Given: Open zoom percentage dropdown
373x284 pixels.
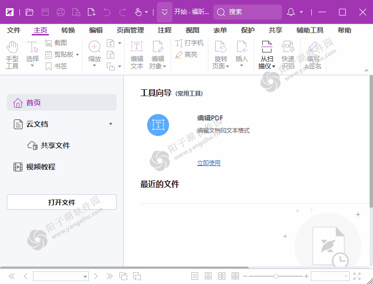Looking at the screenshot, I should click(346, 276).
